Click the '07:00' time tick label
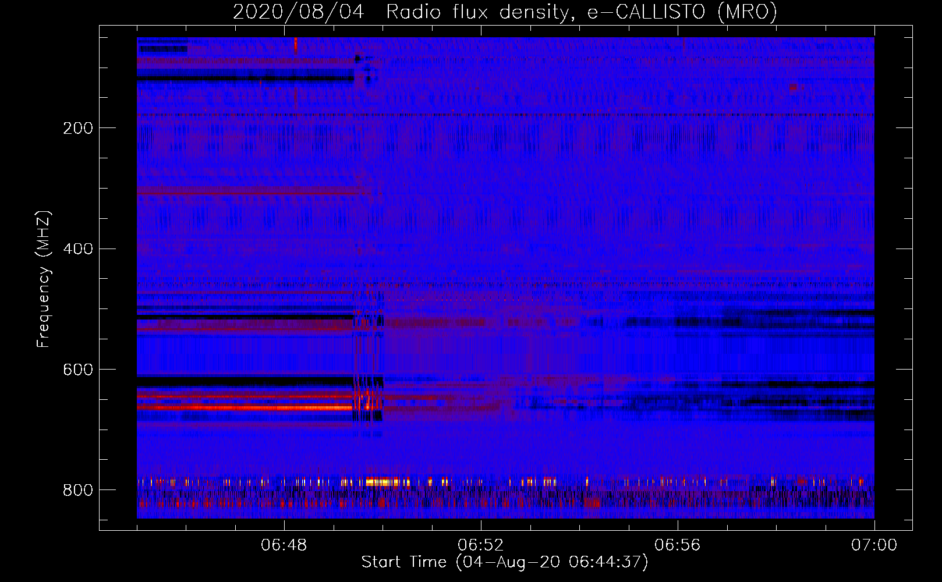The height and width of the screenshot is (582, 942). click(x=874, y=545)
